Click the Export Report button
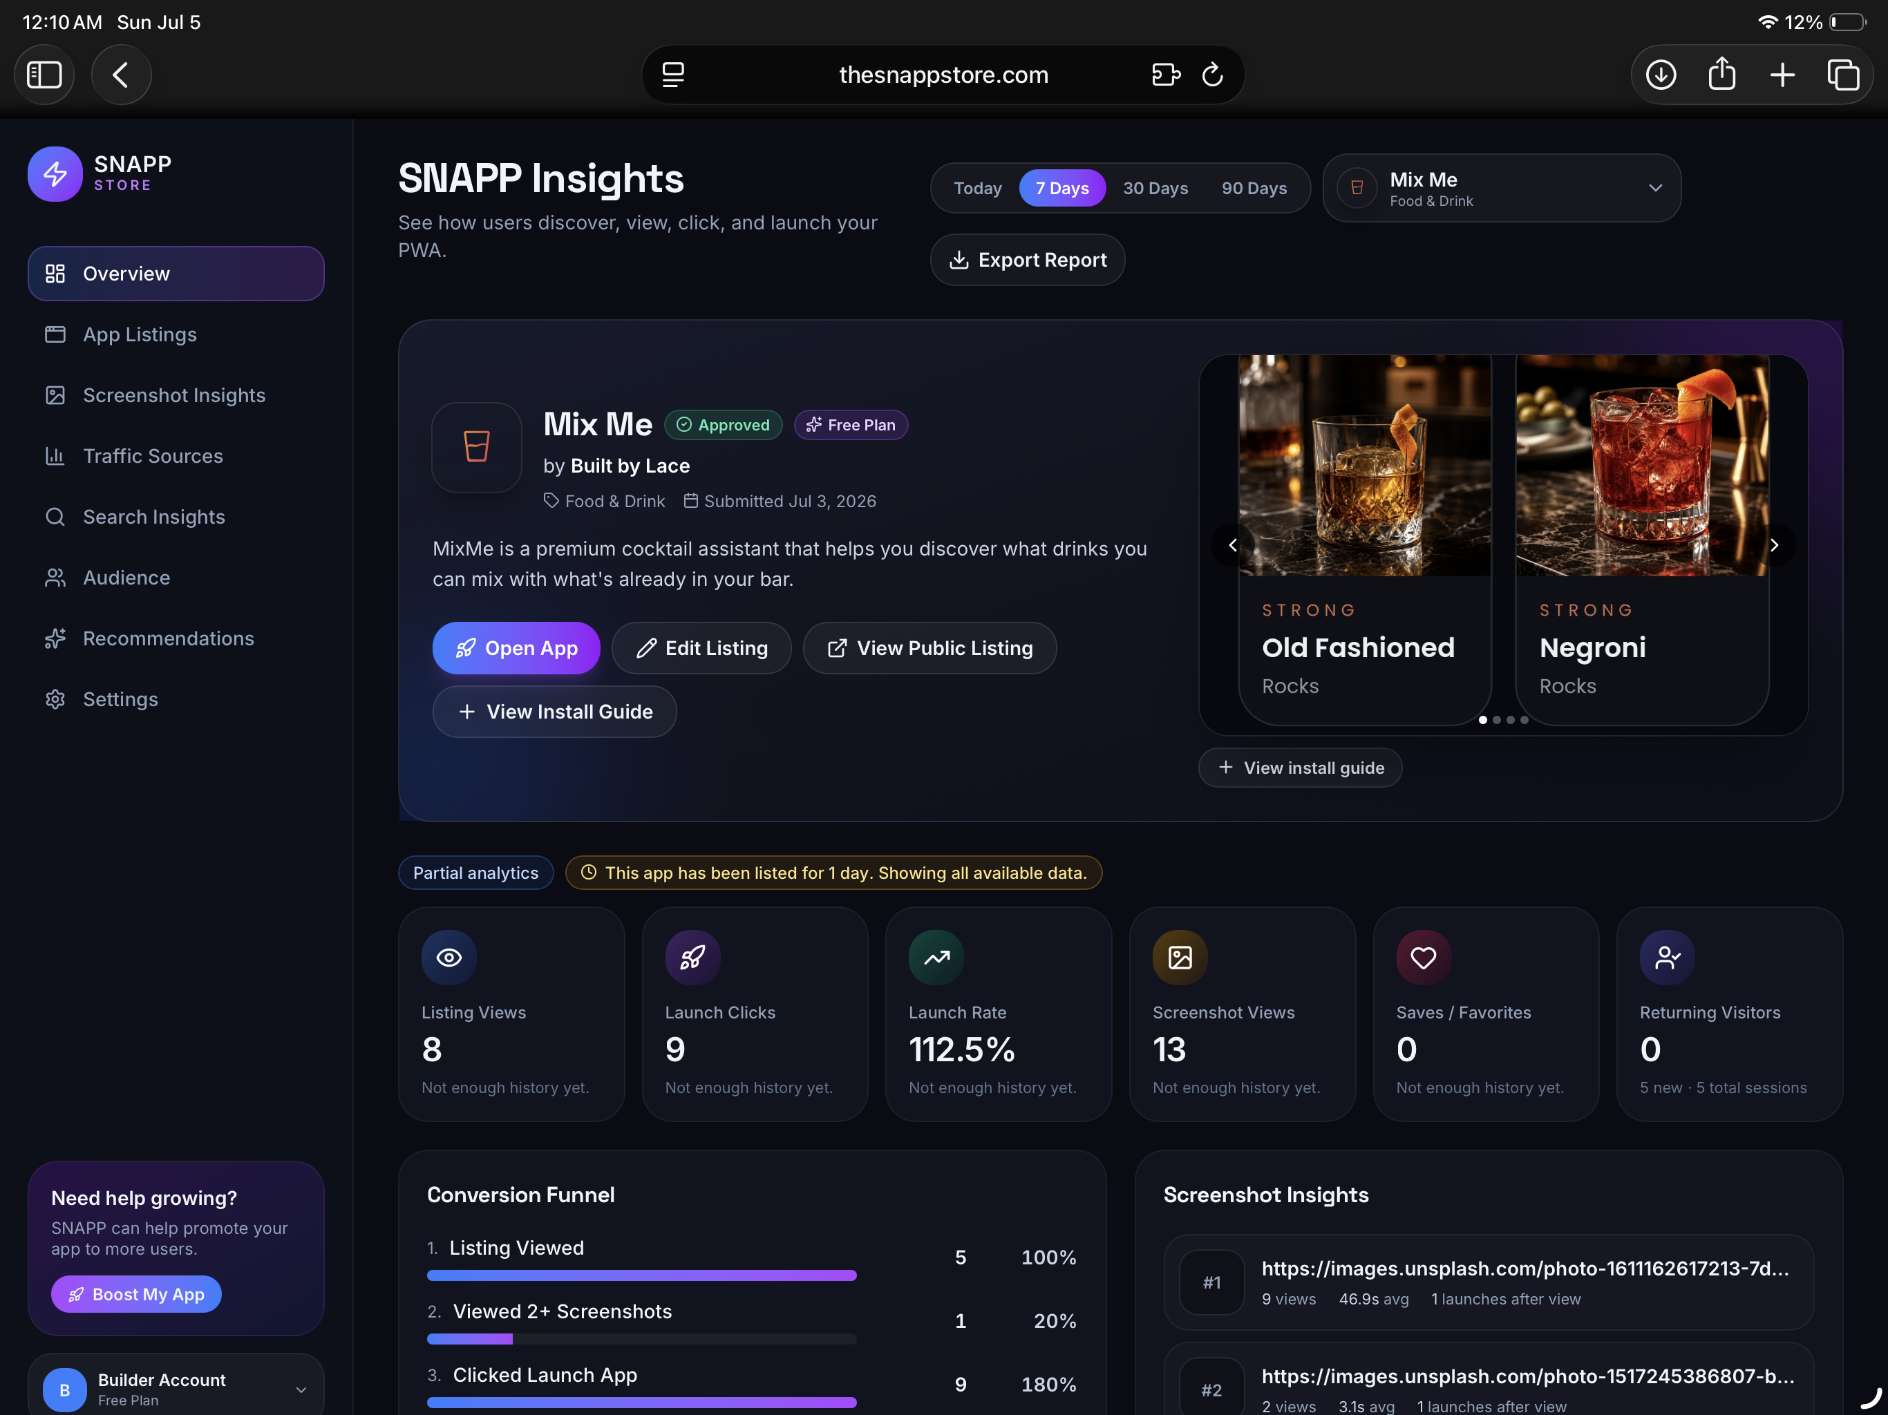This screenshot has width=1888, height=1415. pyautogui.click(x=1027, y=260)
